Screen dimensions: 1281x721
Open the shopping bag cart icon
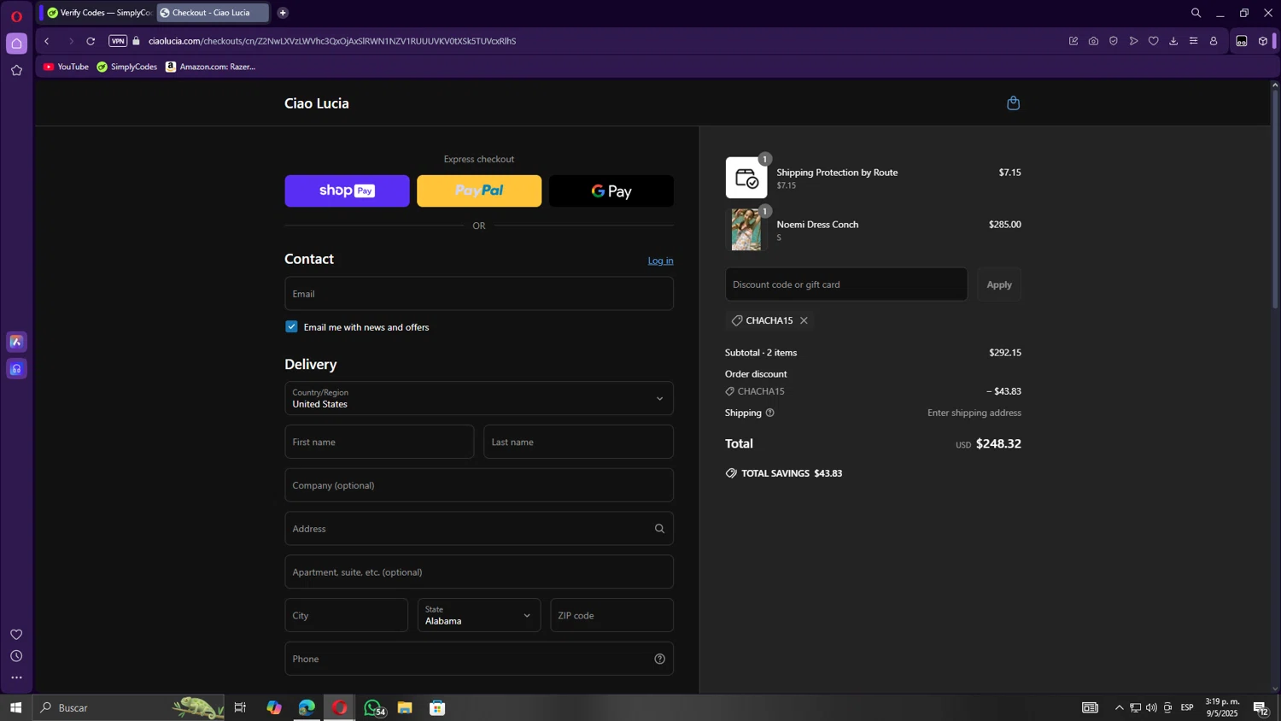(x=1013, y=103)
